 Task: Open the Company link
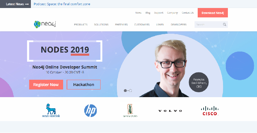click(x=172, y=13)
